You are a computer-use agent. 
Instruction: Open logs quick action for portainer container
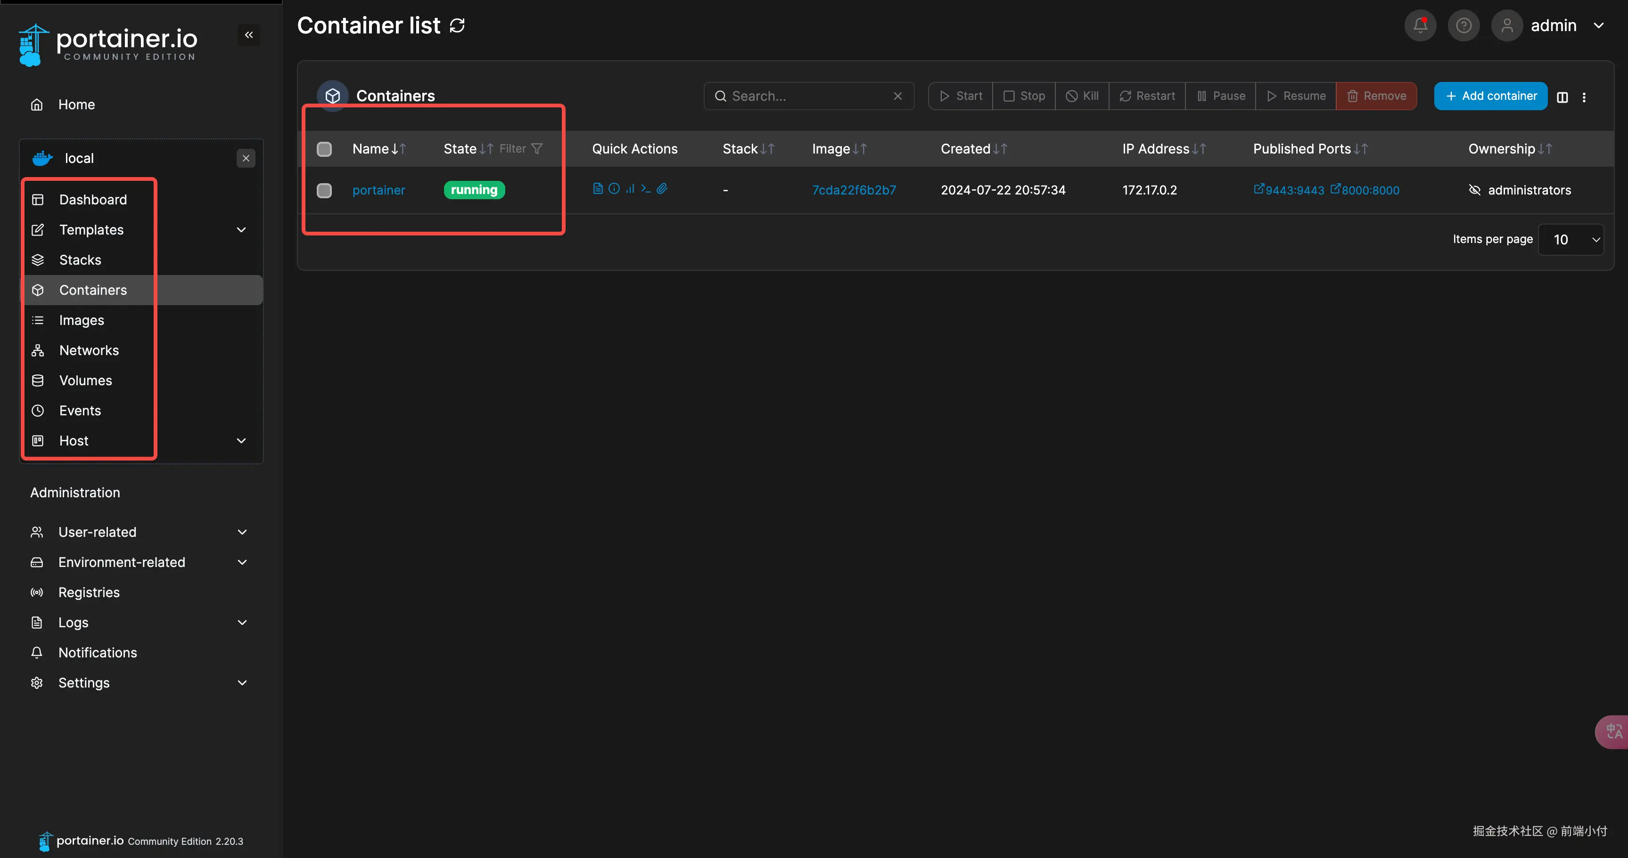(x=597, y=188)
